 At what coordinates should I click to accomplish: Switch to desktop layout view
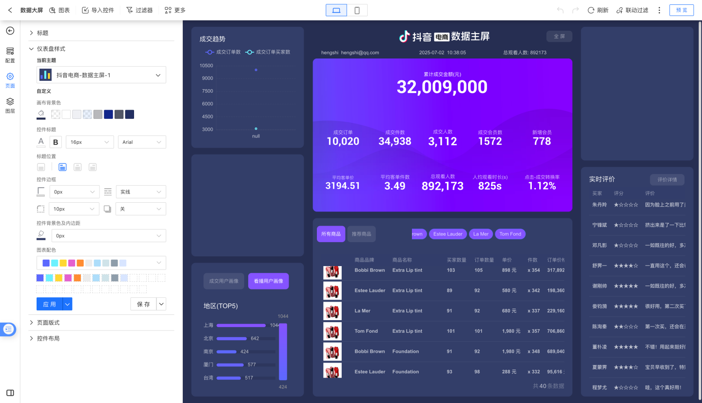pyautogui.click(x=336, y=10)
